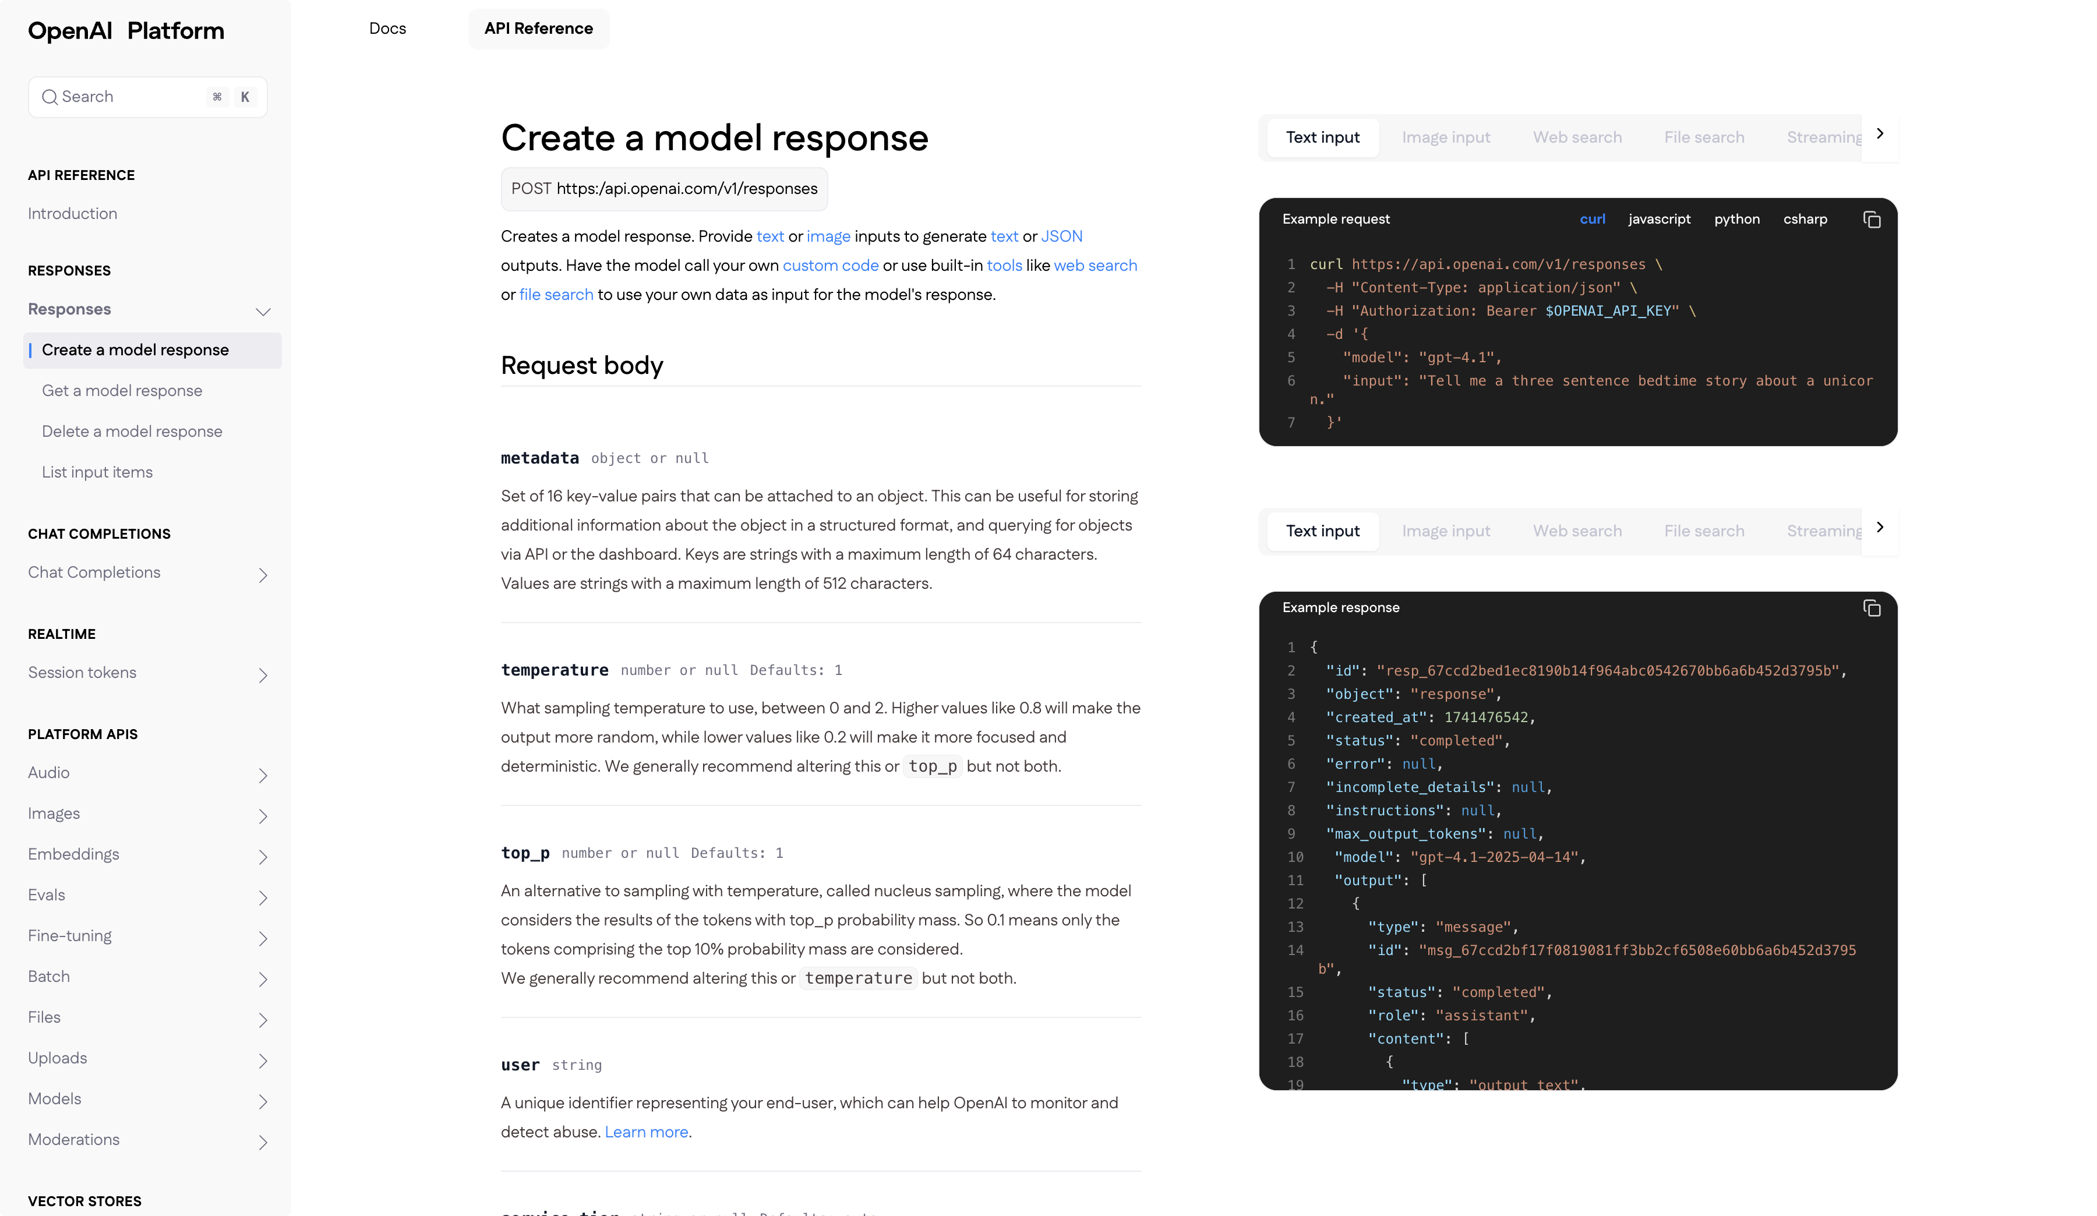Follow the 'custom code' link
The image size is (2097, 1216).
tap(829, 266)
